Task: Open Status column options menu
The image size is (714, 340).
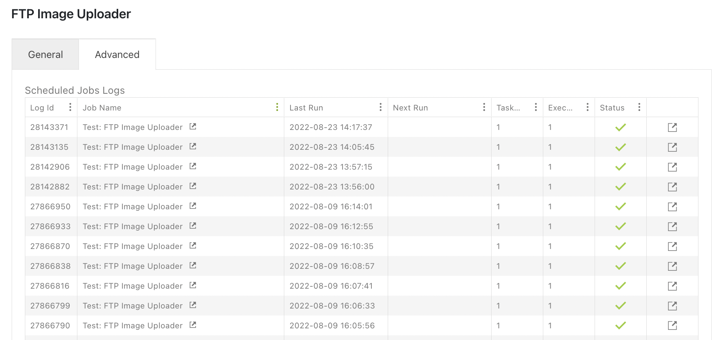Action: click(639, 107)
